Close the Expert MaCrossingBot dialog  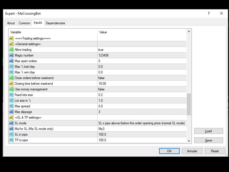[x=221, y=13]
